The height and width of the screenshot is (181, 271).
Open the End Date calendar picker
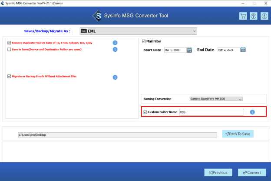click(x=243, y=50)
